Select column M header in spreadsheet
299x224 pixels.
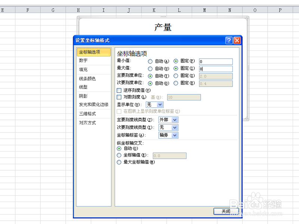[x=204, y=10]
